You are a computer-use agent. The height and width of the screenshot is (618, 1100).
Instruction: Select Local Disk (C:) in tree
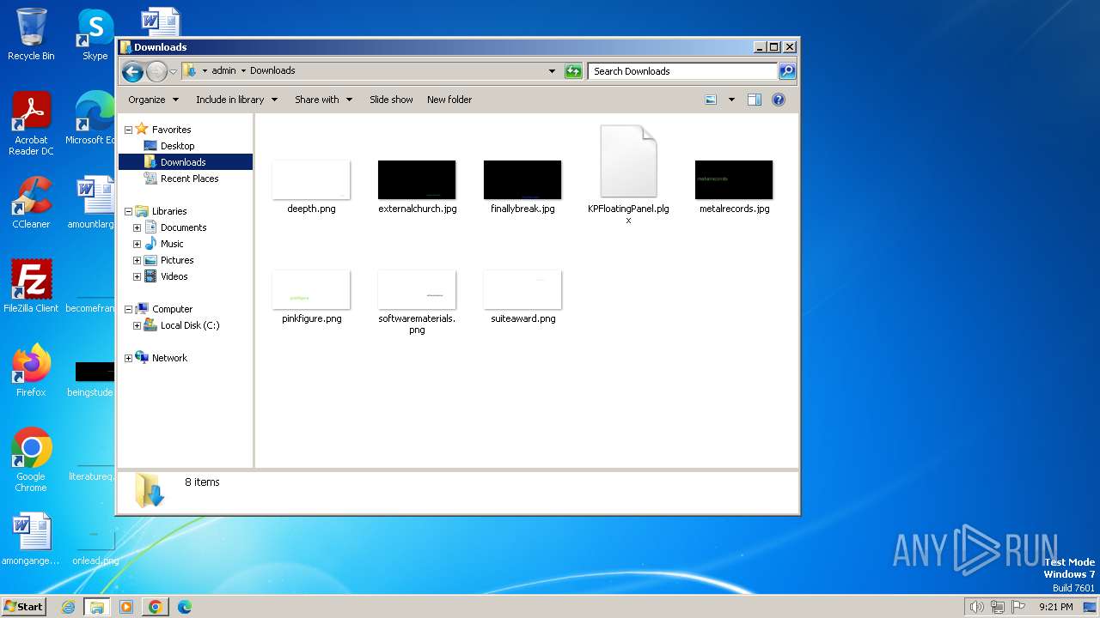[190, 325]
